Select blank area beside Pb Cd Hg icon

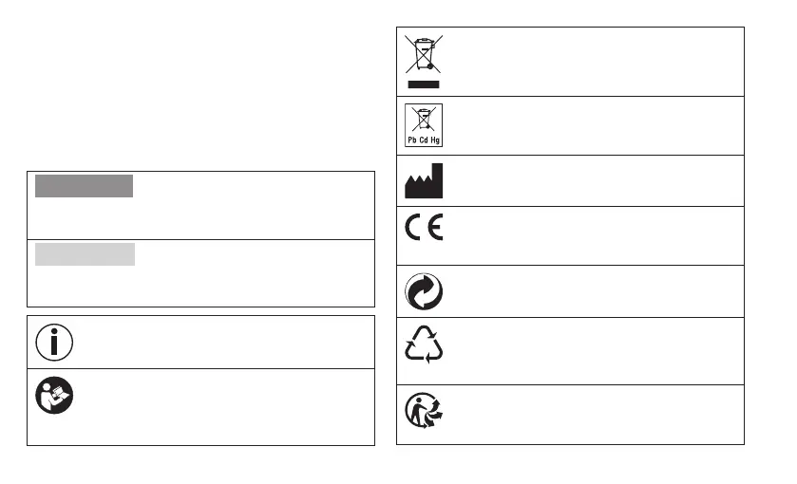point(594,126)
